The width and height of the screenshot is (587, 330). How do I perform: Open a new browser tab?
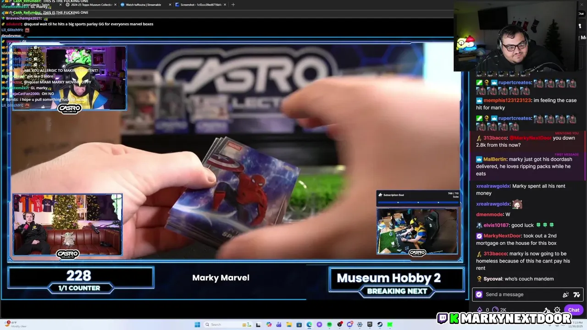[233, 5]
